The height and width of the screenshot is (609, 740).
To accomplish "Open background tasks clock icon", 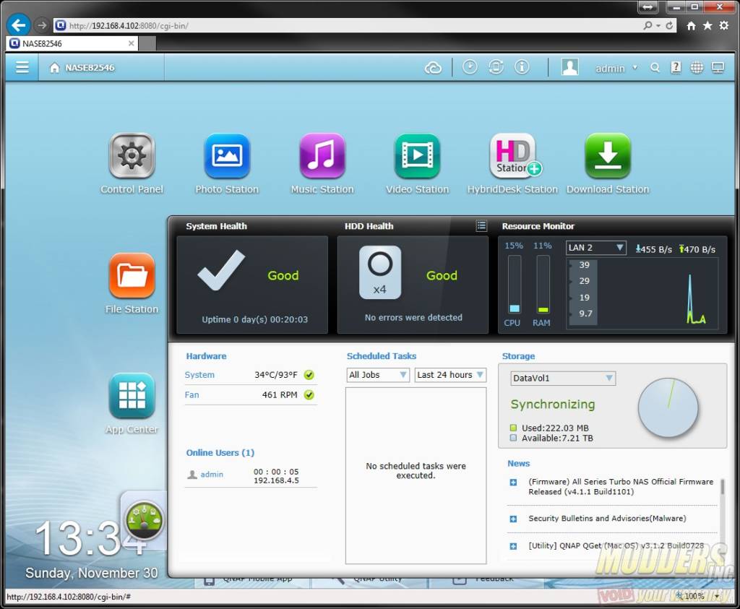I will [x=470, y=67].
